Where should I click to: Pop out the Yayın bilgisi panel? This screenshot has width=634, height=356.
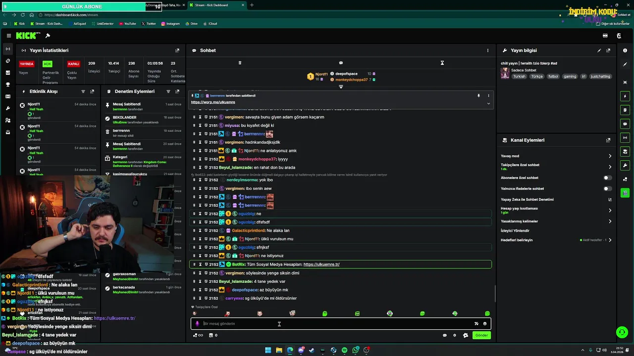tap(608, 50)
